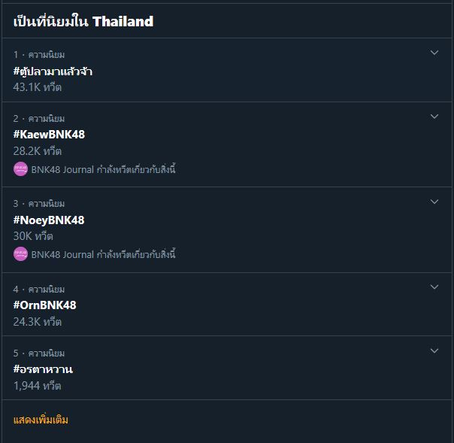Click the แสดงเพิ่มเติม show more link
This screenshot has height=443, width=454.
click(x=41, y=420)
